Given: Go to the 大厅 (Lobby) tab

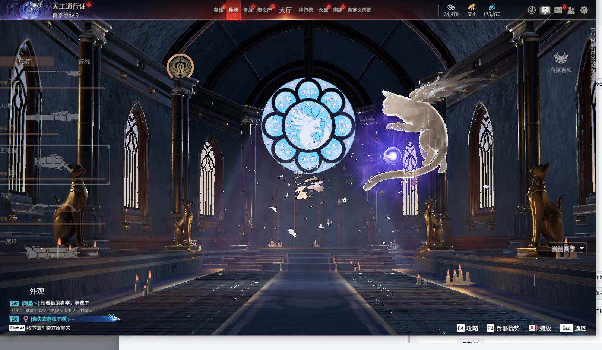Looking at the screenshot, I should click(285, 10).
